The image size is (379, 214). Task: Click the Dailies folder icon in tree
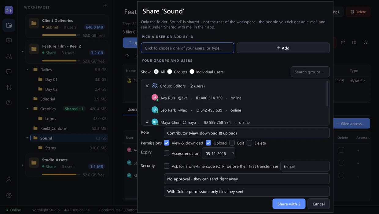coord(35,69)
